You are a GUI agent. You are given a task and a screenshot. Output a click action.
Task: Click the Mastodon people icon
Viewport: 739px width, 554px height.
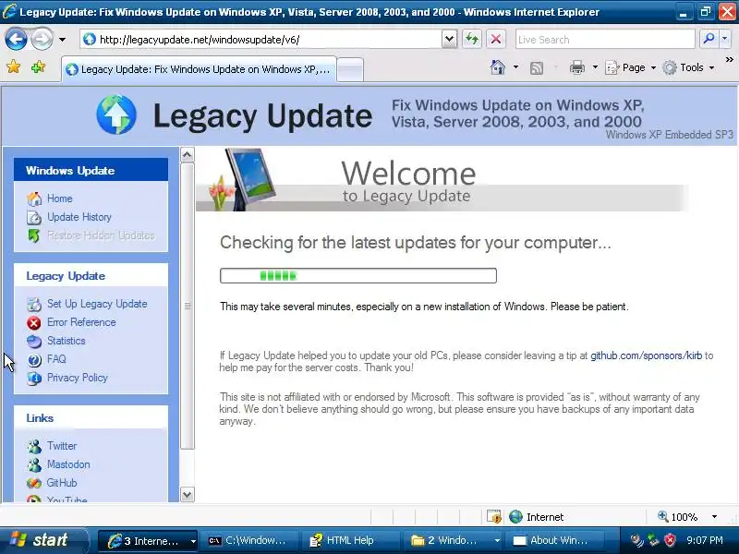tap(34, 464)
